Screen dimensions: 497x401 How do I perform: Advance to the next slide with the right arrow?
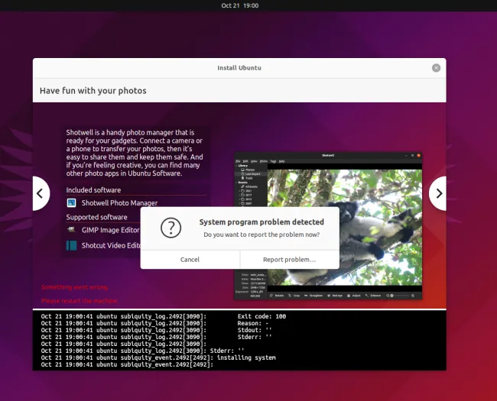438,193
